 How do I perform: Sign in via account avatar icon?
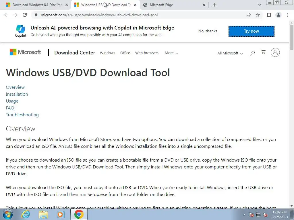point(275,53)
